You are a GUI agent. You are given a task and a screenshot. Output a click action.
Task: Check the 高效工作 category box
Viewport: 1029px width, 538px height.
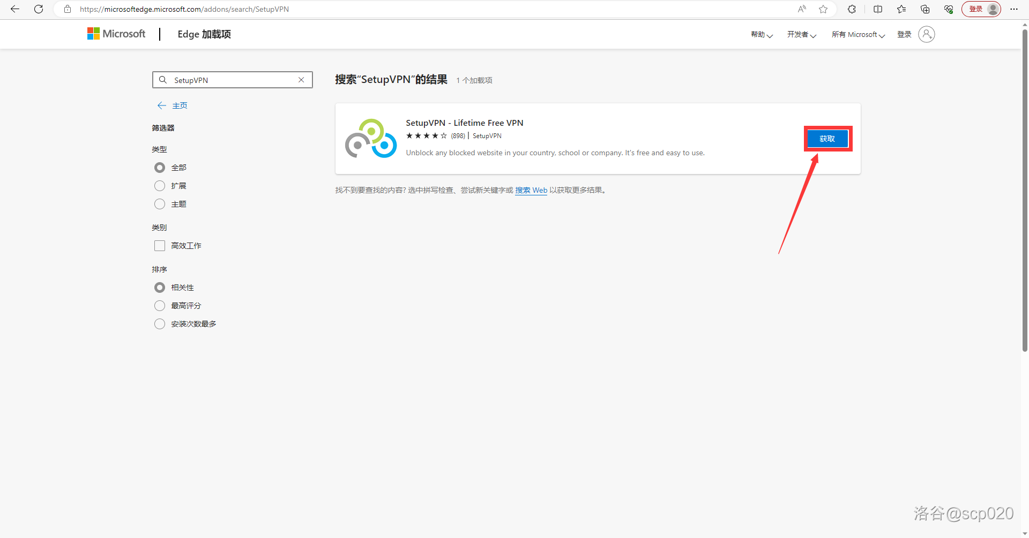click(x=160, y=246)
